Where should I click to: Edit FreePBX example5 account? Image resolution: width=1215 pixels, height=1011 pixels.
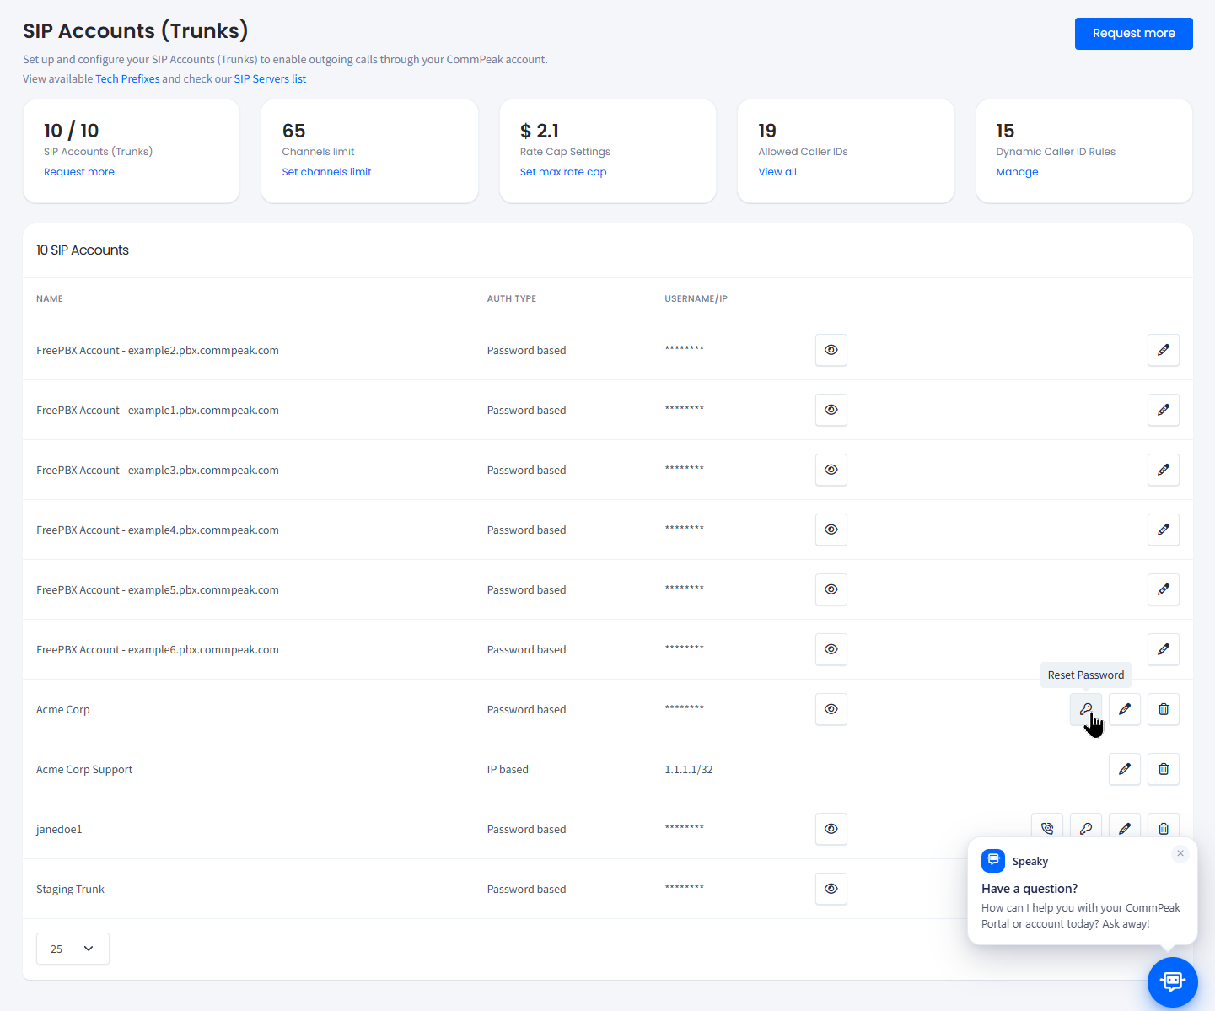[x=1163, y=589]
